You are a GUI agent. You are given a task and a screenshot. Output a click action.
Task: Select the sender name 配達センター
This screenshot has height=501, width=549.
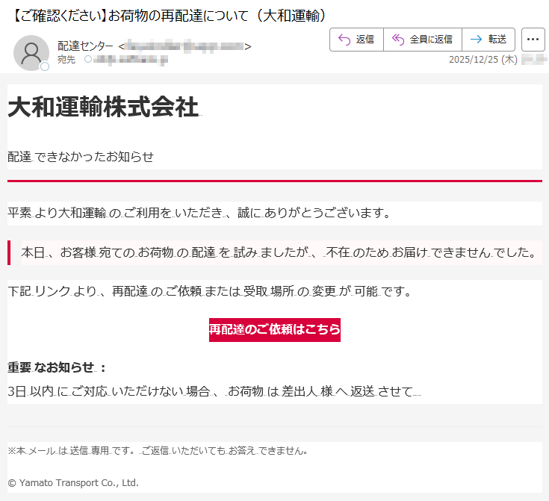click(85, 47)
